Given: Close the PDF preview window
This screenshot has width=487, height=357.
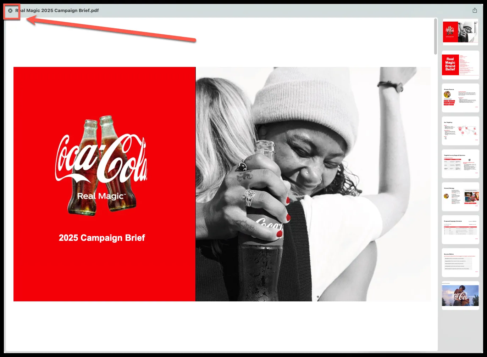Looking at the screenshot, I should (10, 11).
